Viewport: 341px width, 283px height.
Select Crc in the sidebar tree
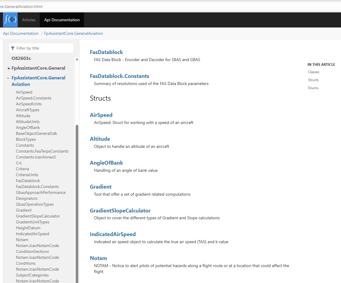coord(19,163)
